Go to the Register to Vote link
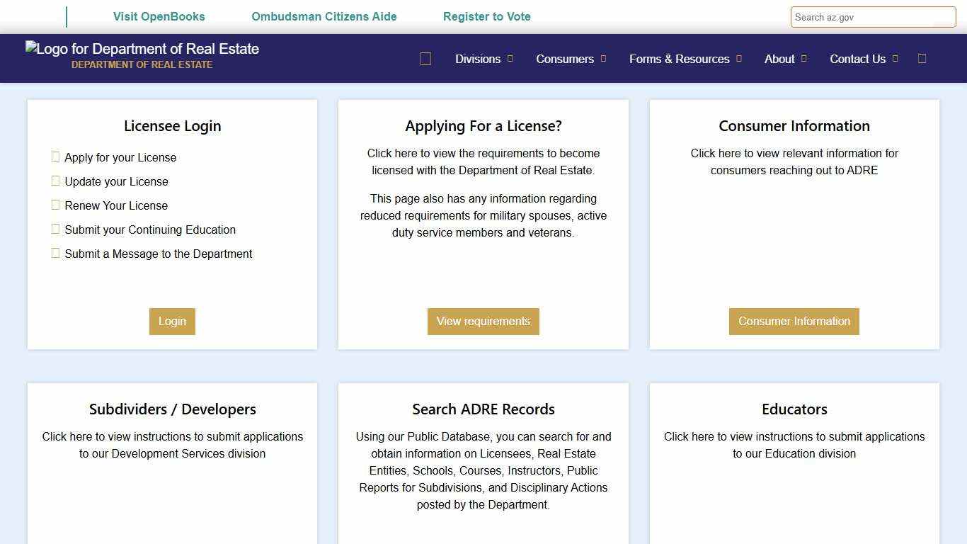The width and height of the screenshot is (967, 544). 486,16
